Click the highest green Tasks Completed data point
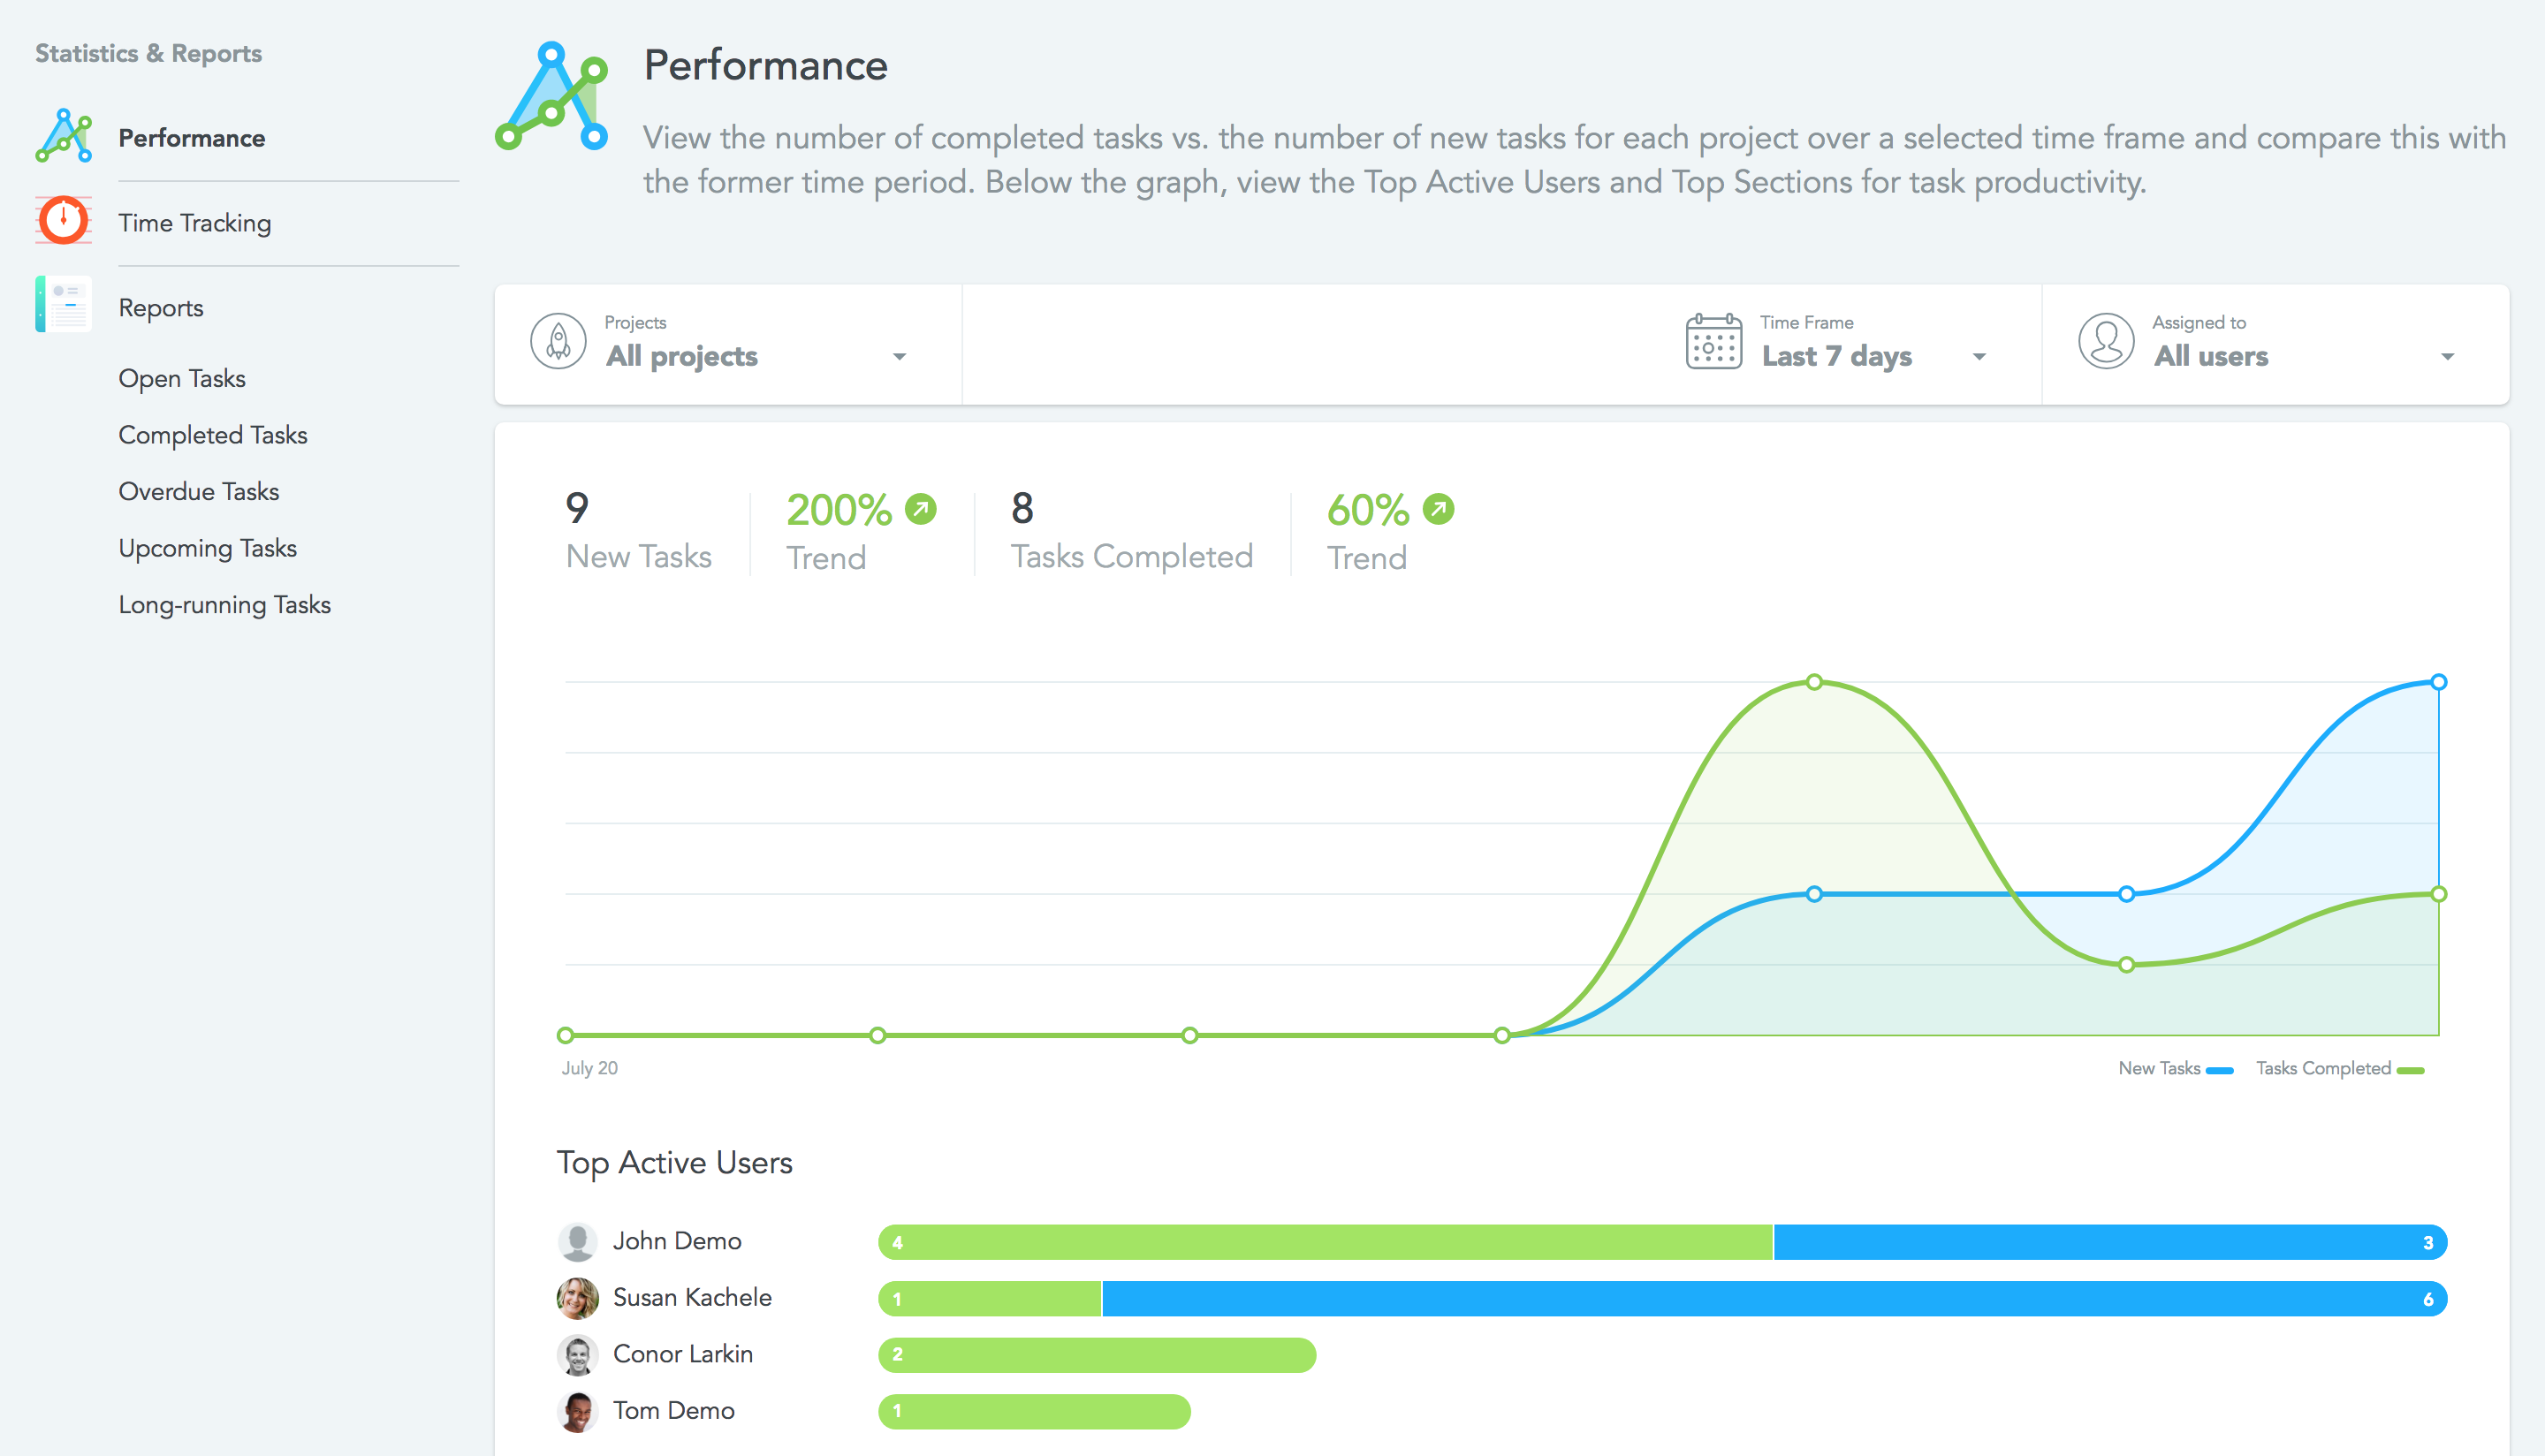Viewport: 2545px width, 1456px height. click(1814, 682)
